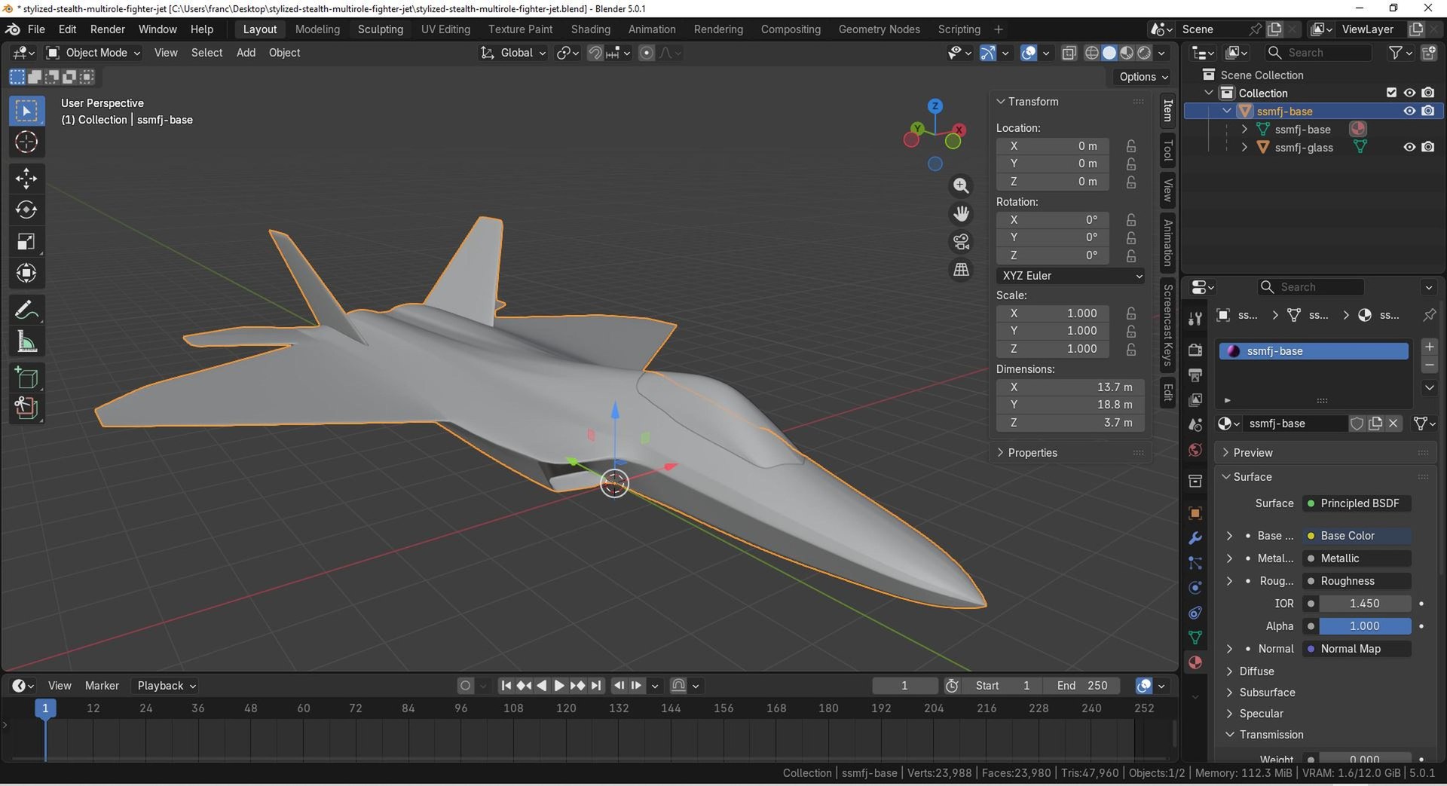Click the zoom view magnifier icon
This screenshot has width=1447, height=786.
pyautogui.click(x=961, y=186)
